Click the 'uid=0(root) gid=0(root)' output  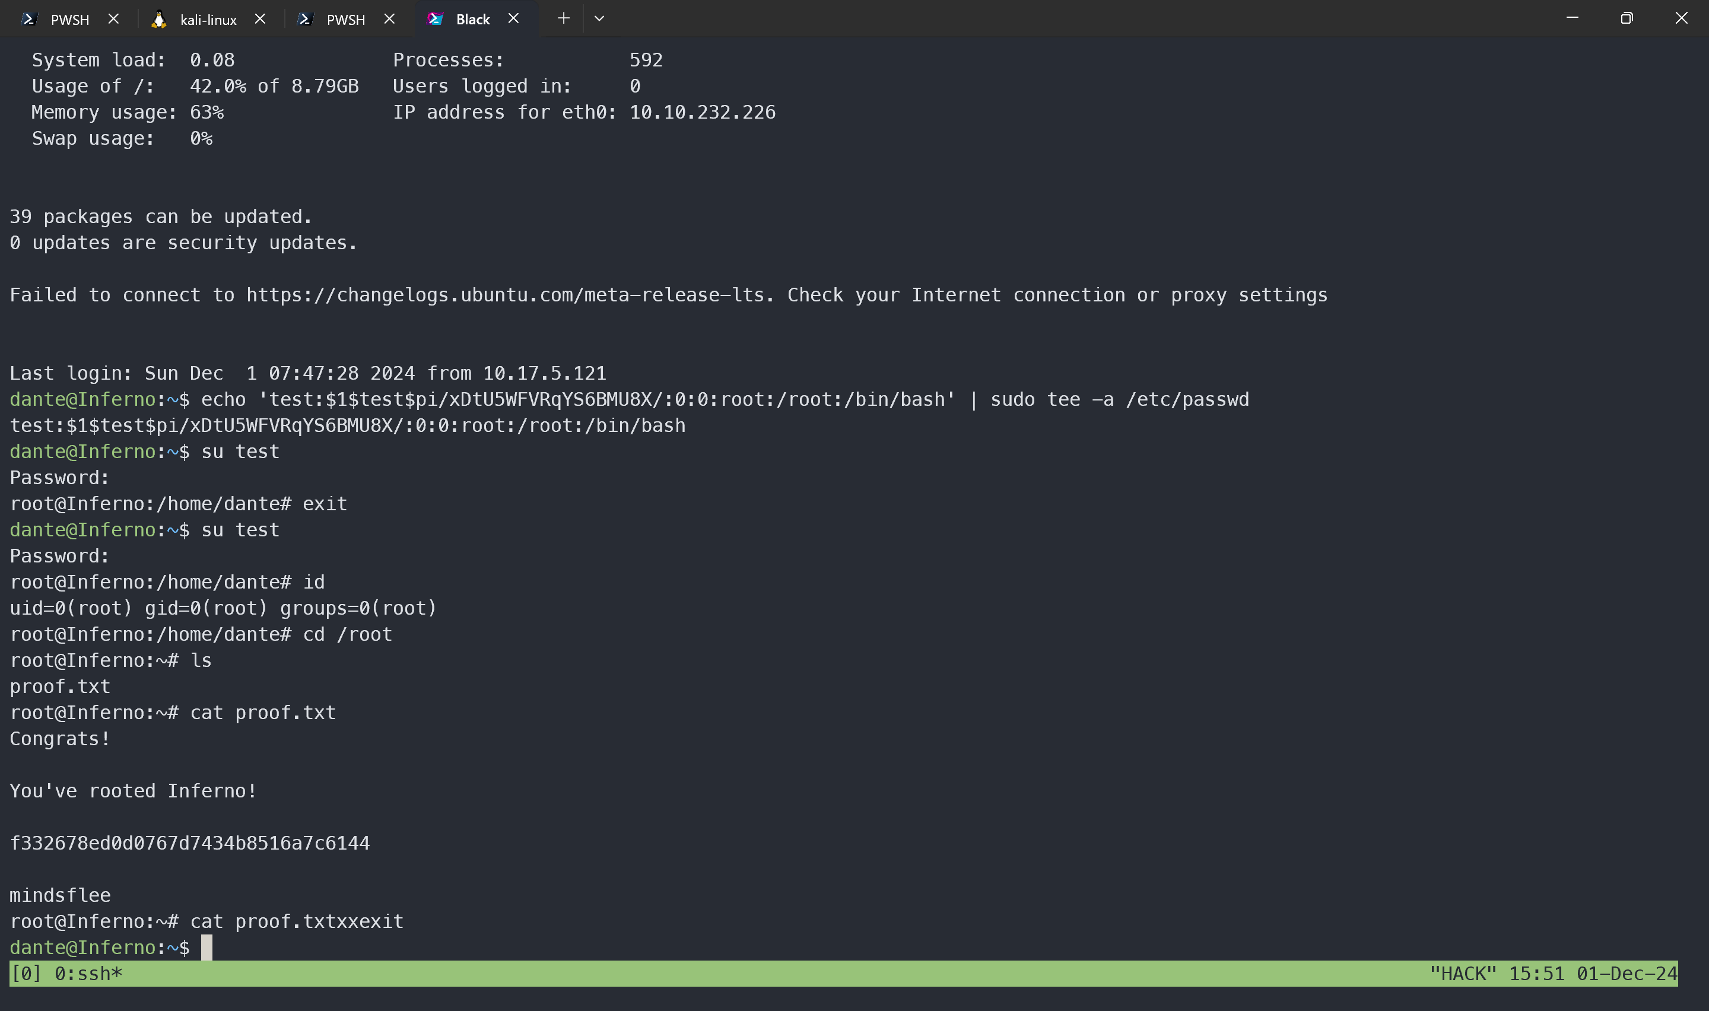point(139,608)
